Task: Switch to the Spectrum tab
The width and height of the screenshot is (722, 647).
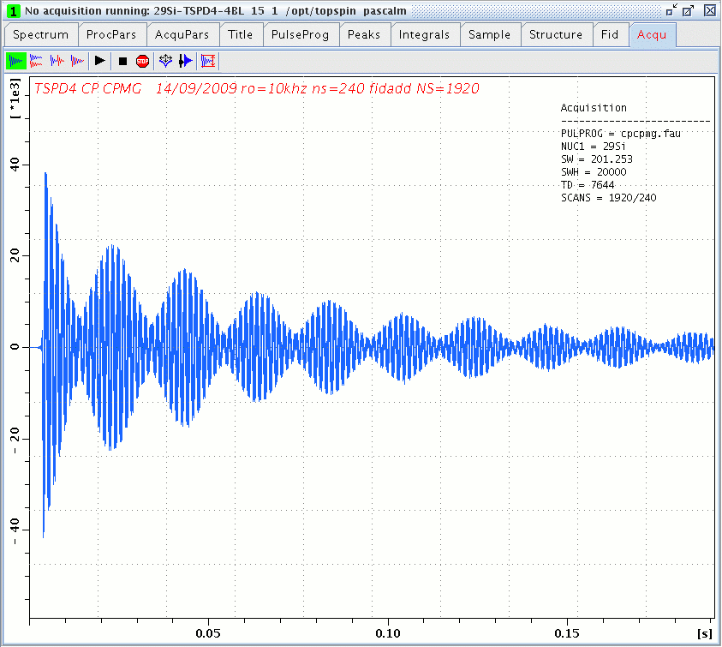Action: click(x=41, y=35)
